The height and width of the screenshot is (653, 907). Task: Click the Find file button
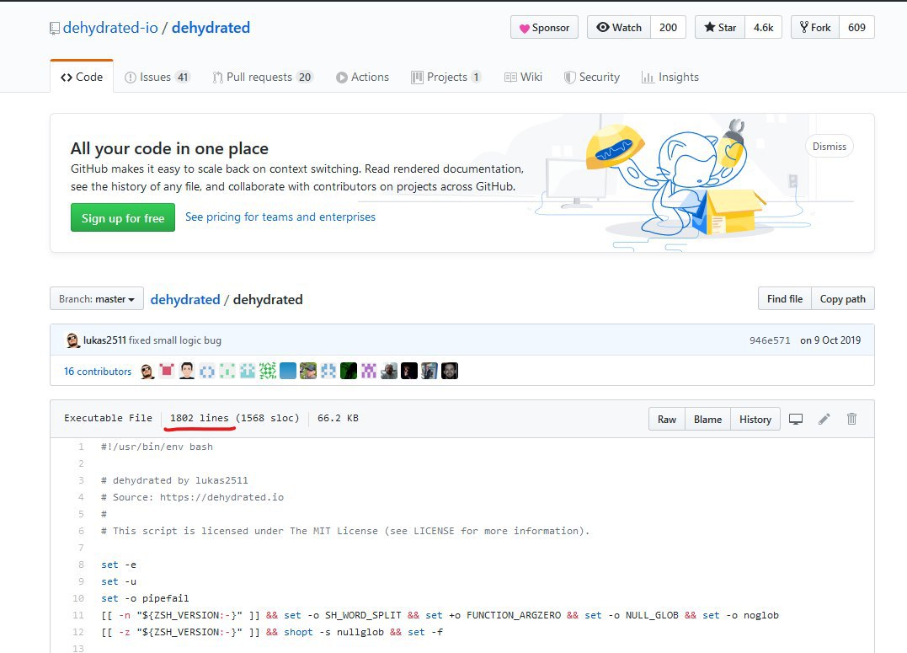coord(784,299)
